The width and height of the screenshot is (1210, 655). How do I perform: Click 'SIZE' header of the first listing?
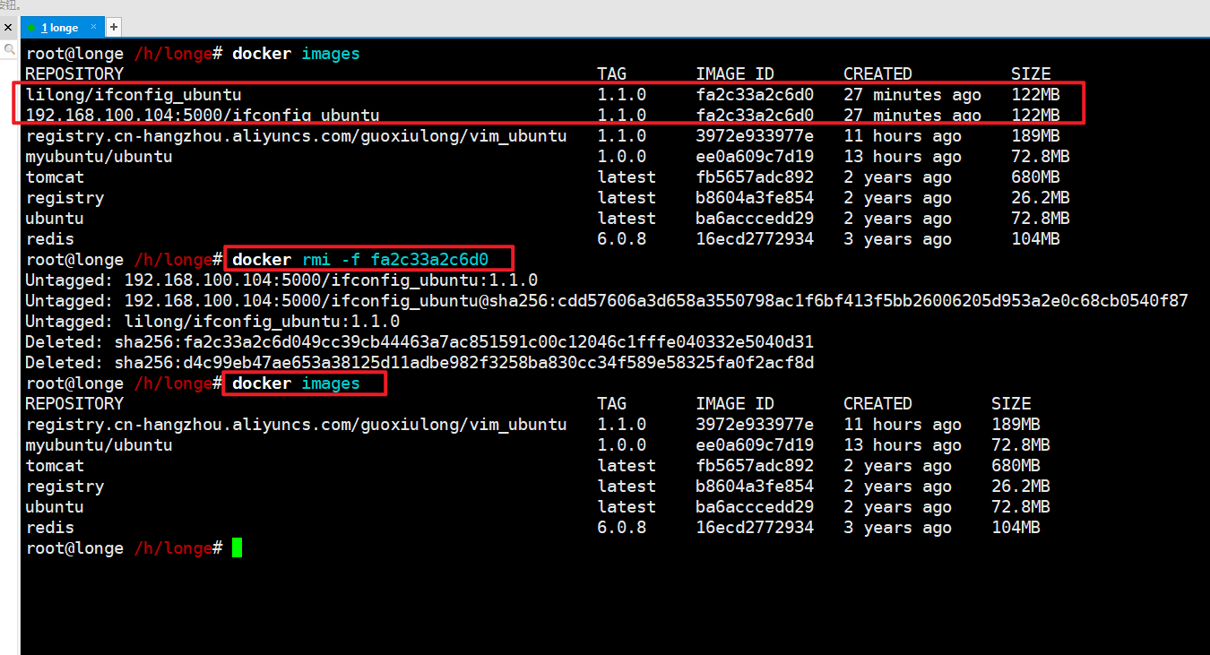click(1031, 74)
